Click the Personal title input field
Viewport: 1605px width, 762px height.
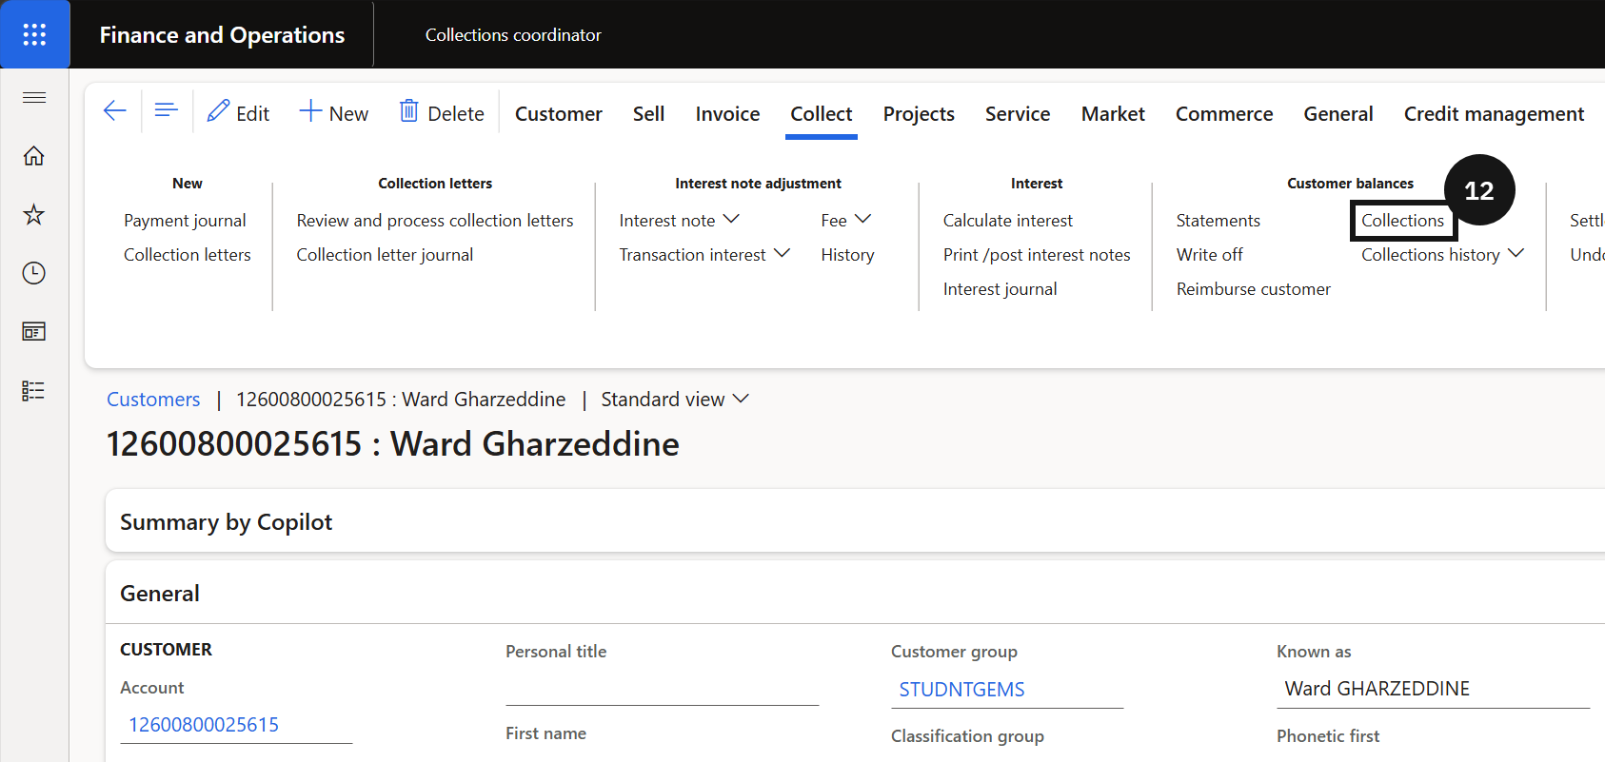click(662, 688)
